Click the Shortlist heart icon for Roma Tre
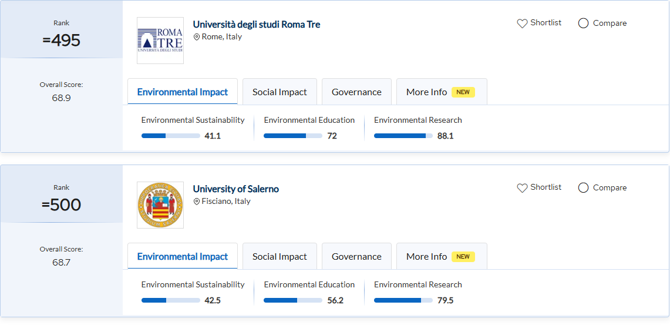Viewport: 670px width, 332px height. (522, 24)
